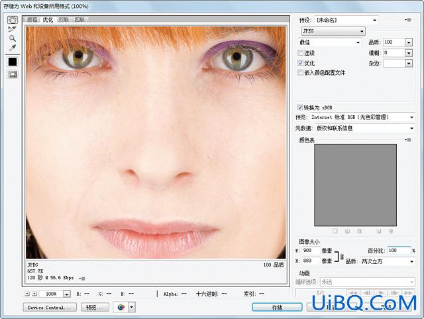Open the 预设 preset dropdown
The height and width of the screenshot is (319, 424).
point(346,20)
